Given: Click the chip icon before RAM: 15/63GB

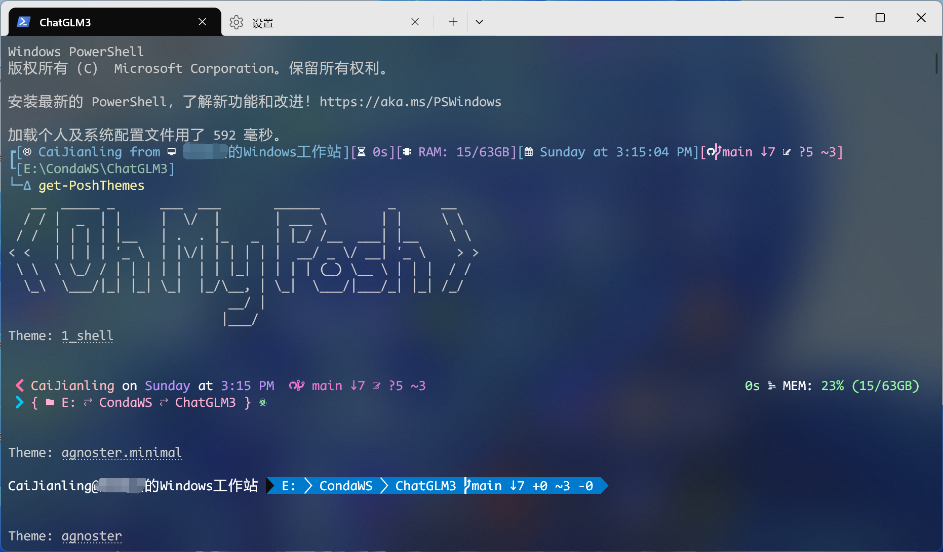Looking at the screenshot, I should click(x=407, y=152).
